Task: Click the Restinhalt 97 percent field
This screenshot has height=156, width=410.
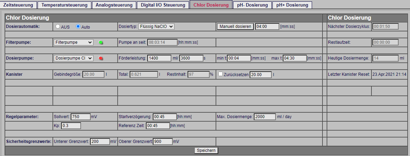Action: (x=199, y=74)
